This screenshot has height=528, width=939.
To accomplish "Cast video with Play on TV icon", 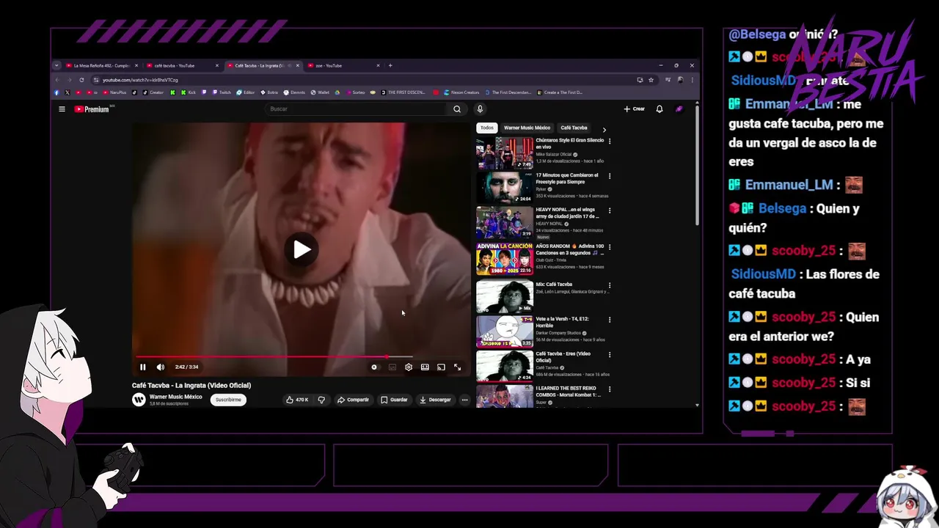I will (441, 367).
